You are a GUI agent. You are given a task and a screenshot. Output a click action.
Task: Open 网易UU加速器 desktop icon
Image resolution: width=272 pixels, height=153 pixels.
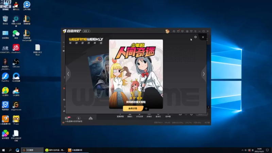16,21
